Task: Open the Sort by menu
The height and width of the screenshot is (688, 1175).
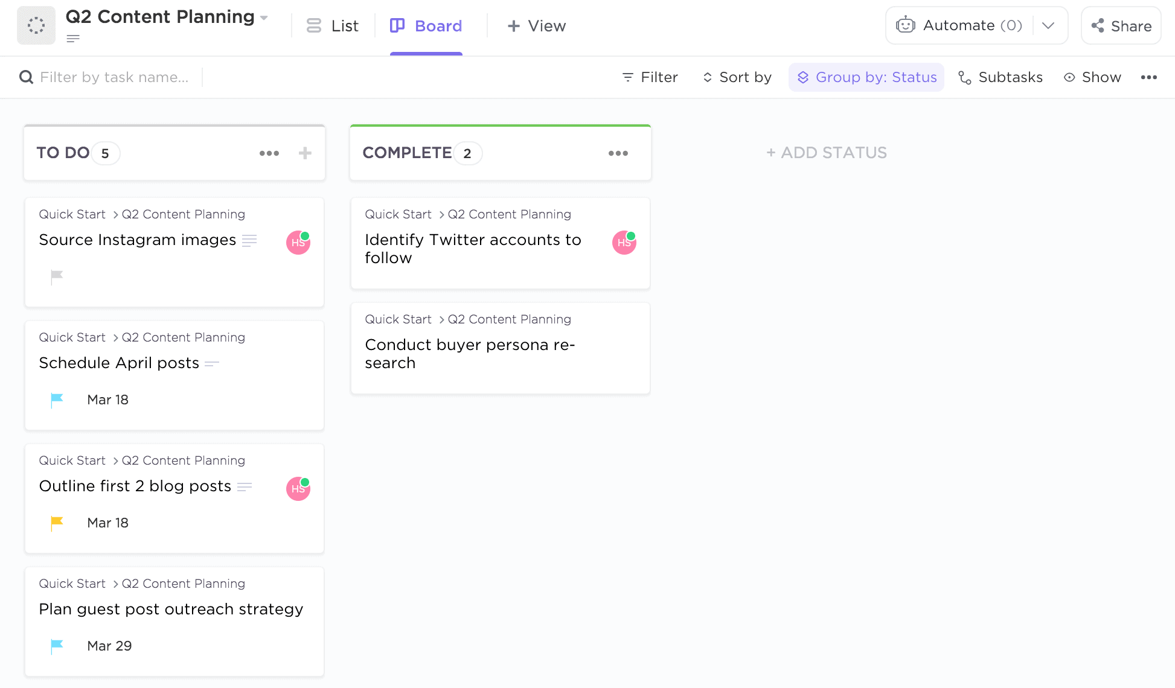Action: point(737,77)
